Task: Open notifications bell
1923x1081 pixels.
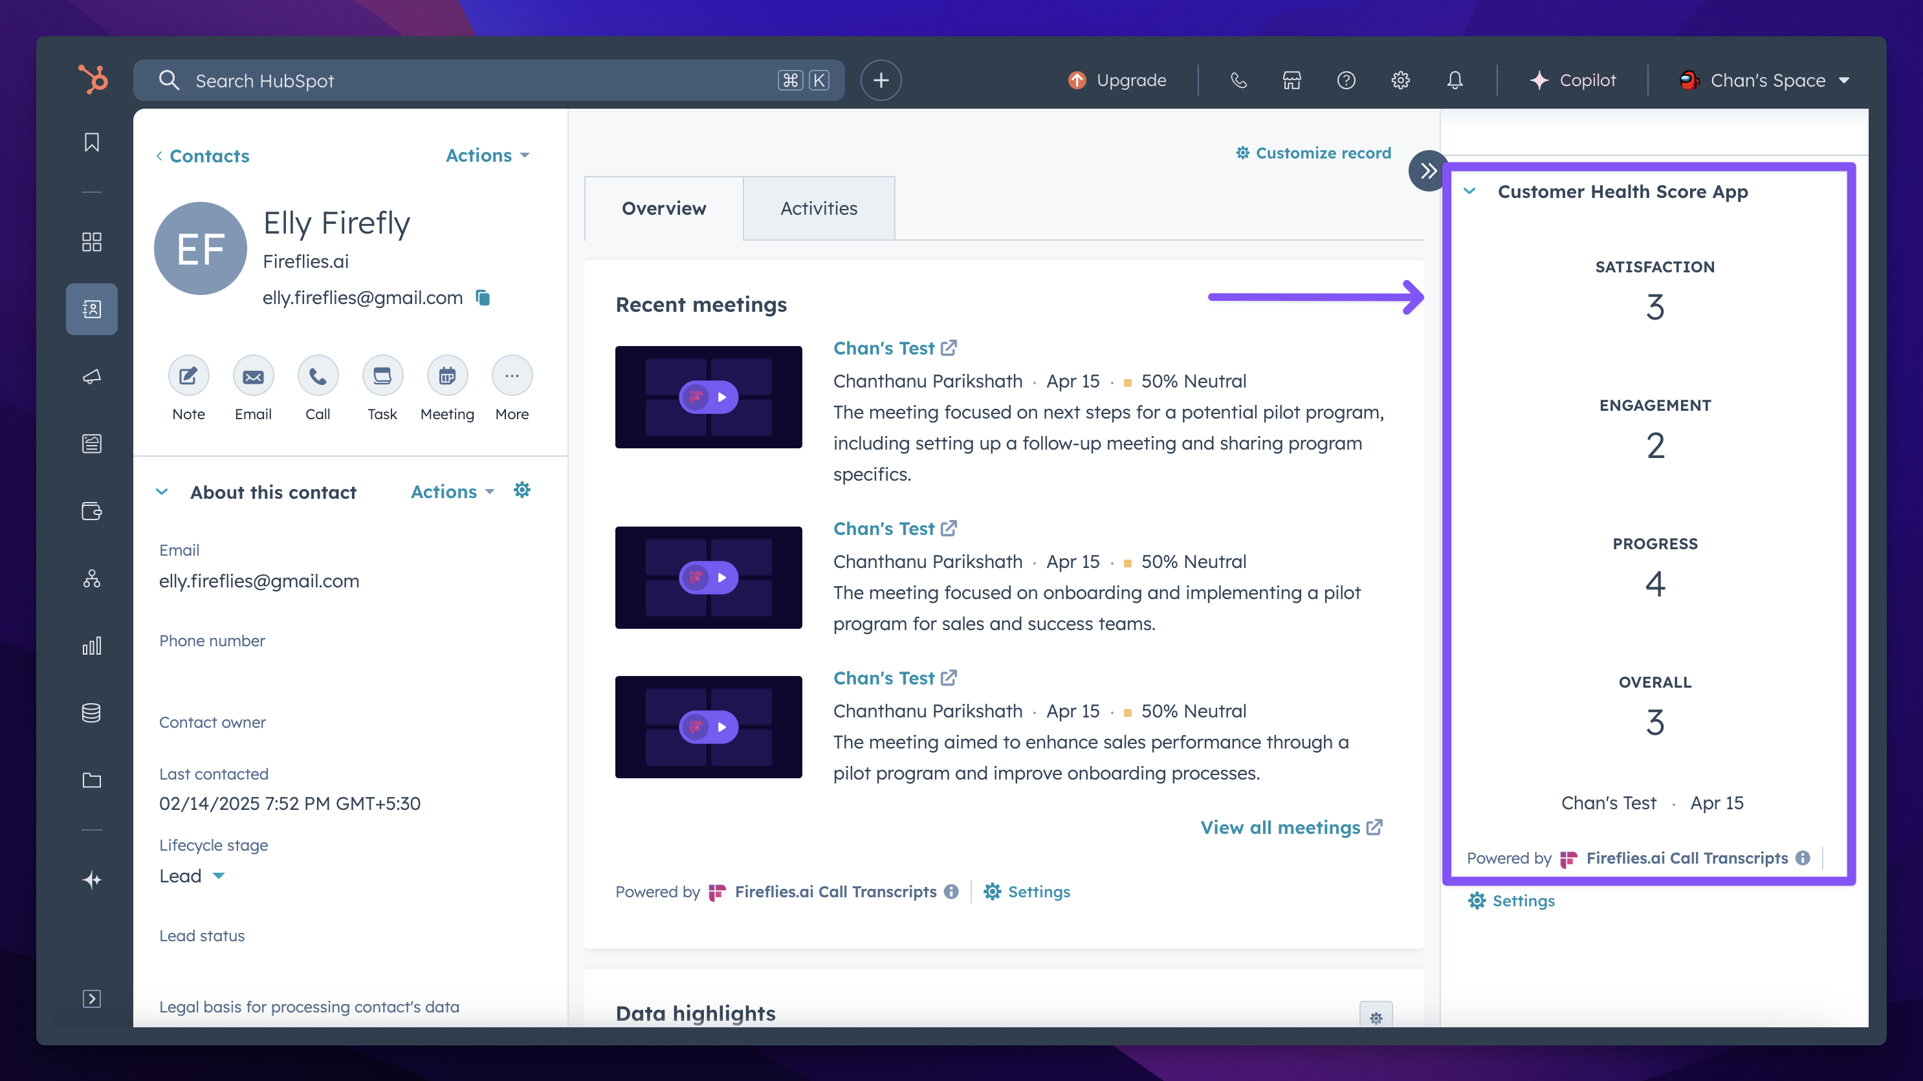Action: (x=1454, y=80)
